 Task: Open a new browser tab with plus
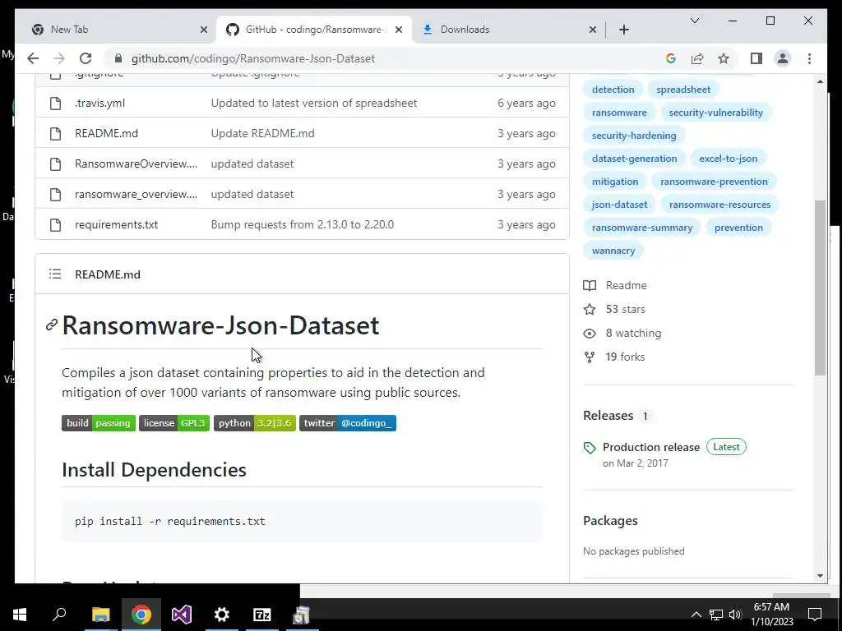[x=623, y=30]
